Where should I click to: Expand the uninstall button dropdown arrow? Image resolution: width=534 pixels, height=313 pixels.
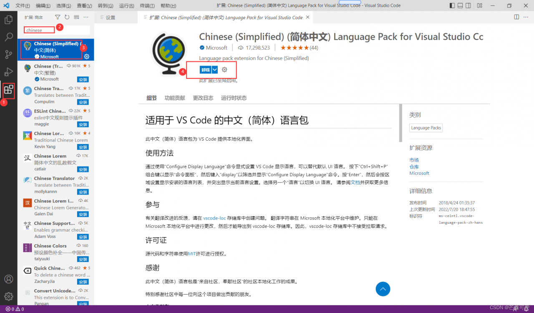tap(215, 70)
